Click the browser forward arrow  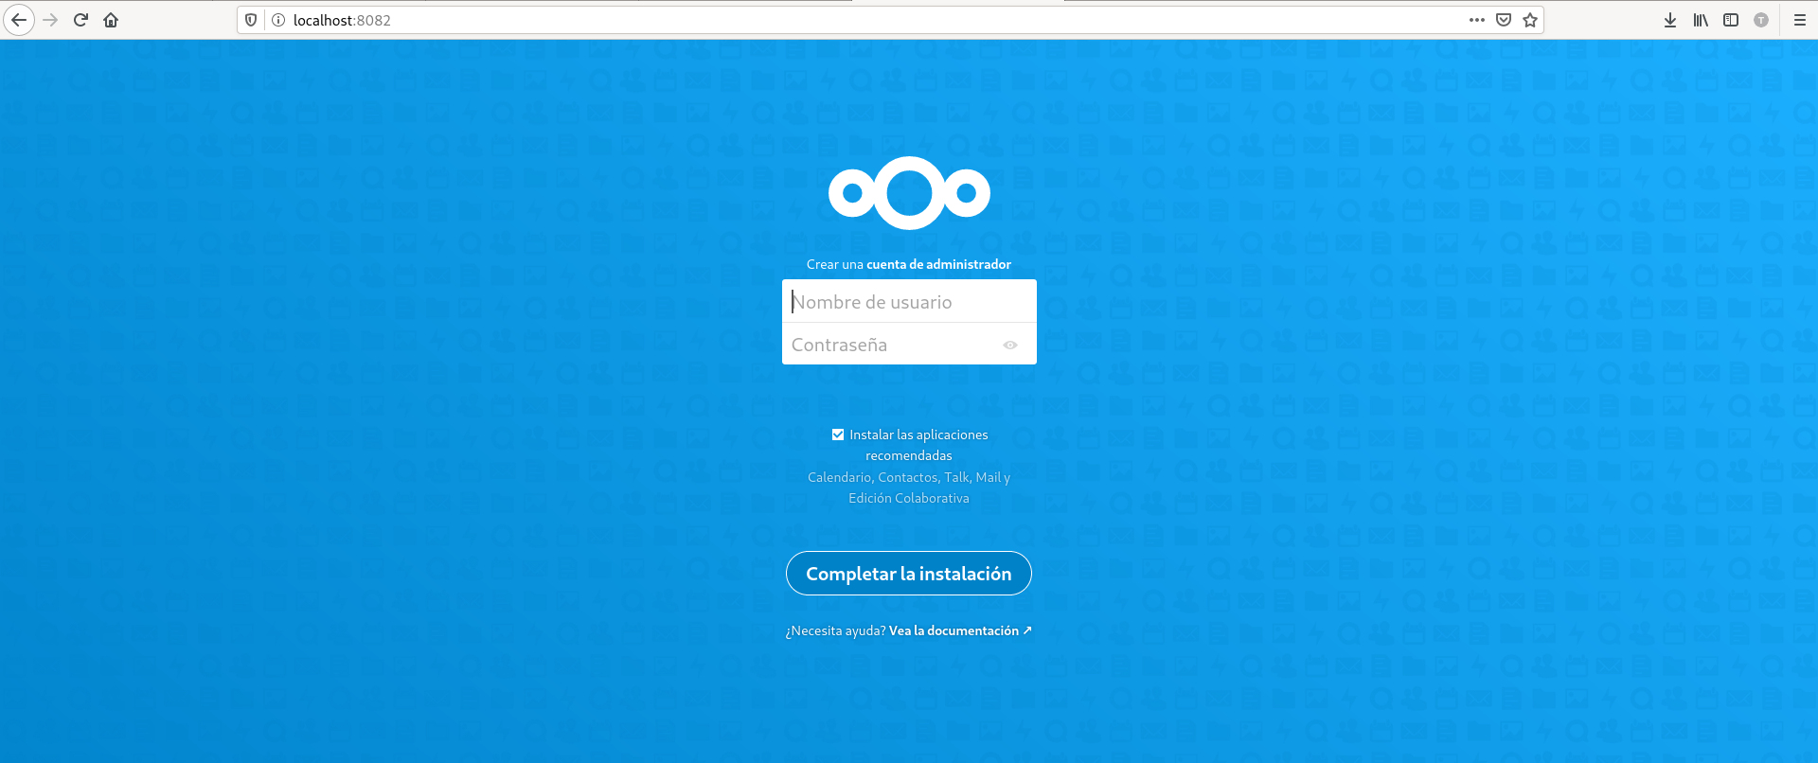pos(51,20)
